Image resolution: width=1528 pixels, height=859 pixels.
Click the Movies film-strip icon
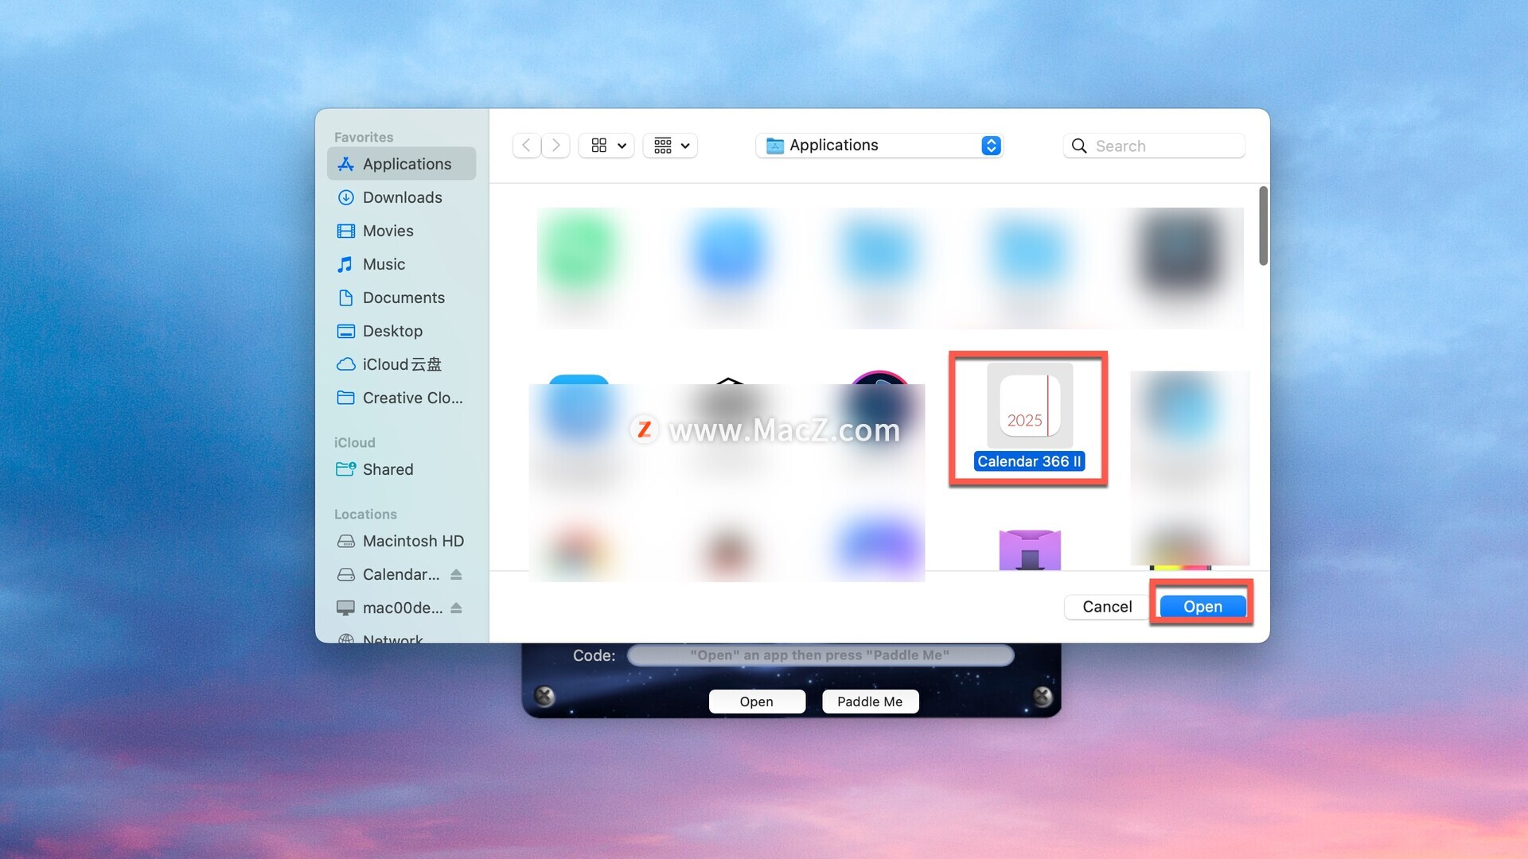click(345, 231)
